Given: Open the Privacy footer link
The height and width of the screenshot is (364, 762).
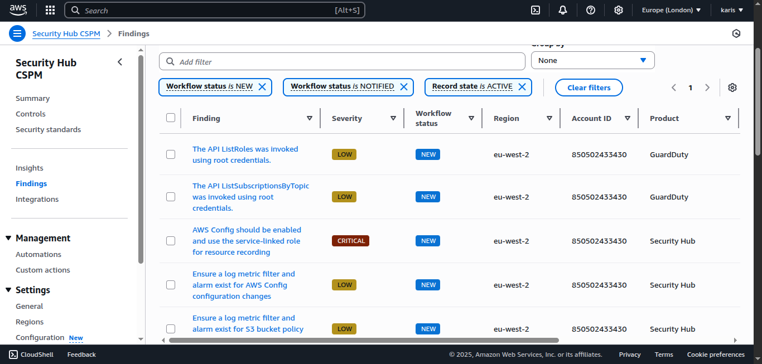Looking at the screenshot, I should pyautogui.click(x=630, y=355).
